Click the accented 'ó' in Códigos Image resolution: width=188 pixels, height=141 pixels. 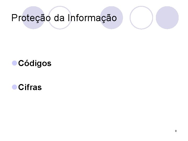coord(26,63)
